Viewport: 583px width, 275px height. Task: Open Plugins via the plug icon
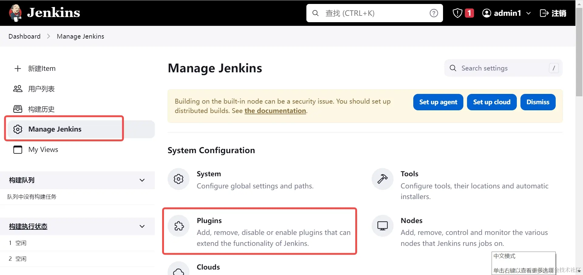click(178, 226)
